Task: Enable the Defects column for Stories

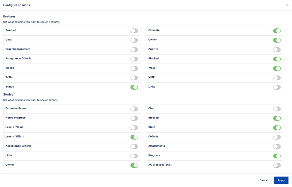Action: [x=277, y=137]
